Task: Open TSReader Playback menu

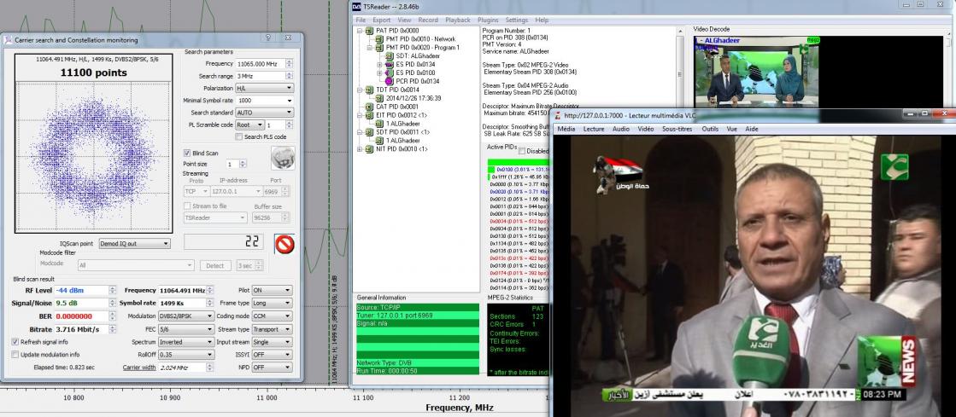Action: (458, 20)
